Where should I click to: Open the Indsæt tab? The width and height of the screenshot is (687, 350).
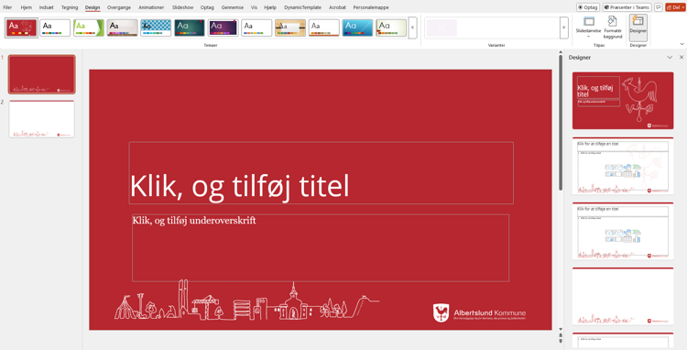pyautogui.click(x=47, y=7)
